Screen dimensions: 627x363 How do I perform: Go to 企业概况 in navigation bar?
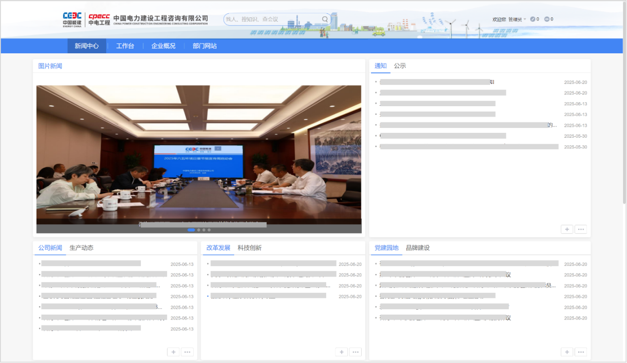pyautogui.click(x=163, y=46)
